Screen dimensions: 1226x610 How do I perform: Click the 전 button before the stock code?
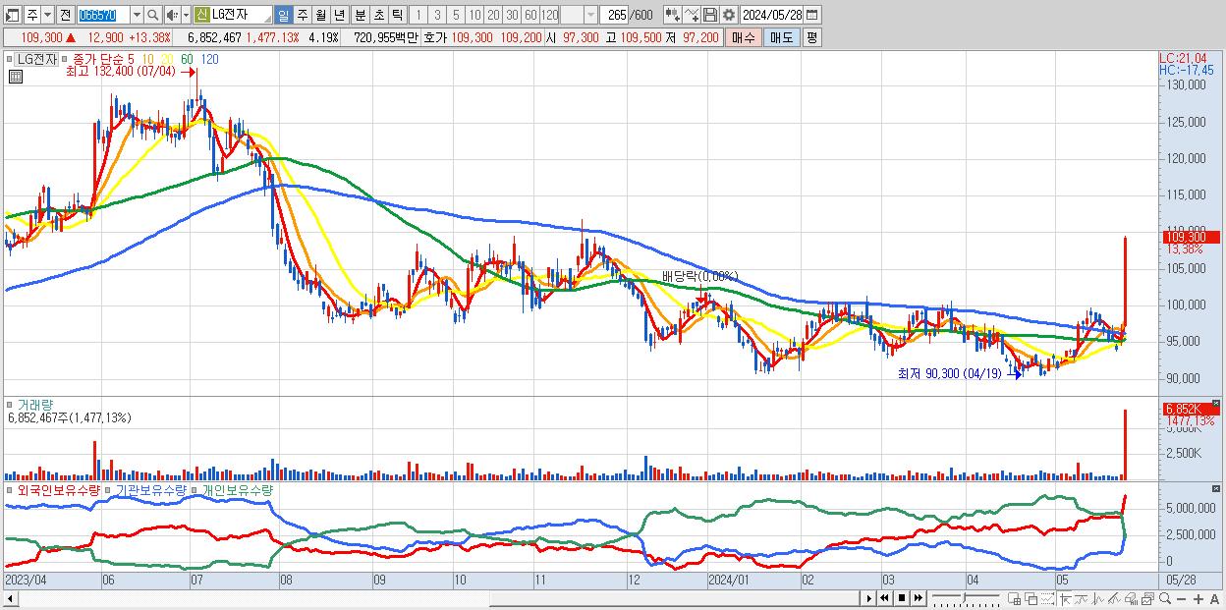pyautogui.click(x=65, y=15)
